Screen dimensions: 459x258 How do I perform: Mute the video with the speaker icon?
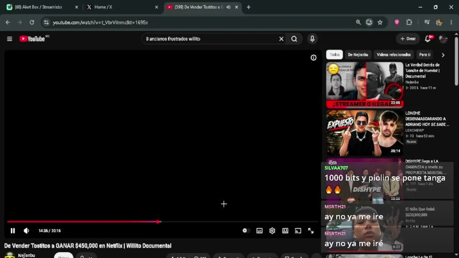(26, 231)
